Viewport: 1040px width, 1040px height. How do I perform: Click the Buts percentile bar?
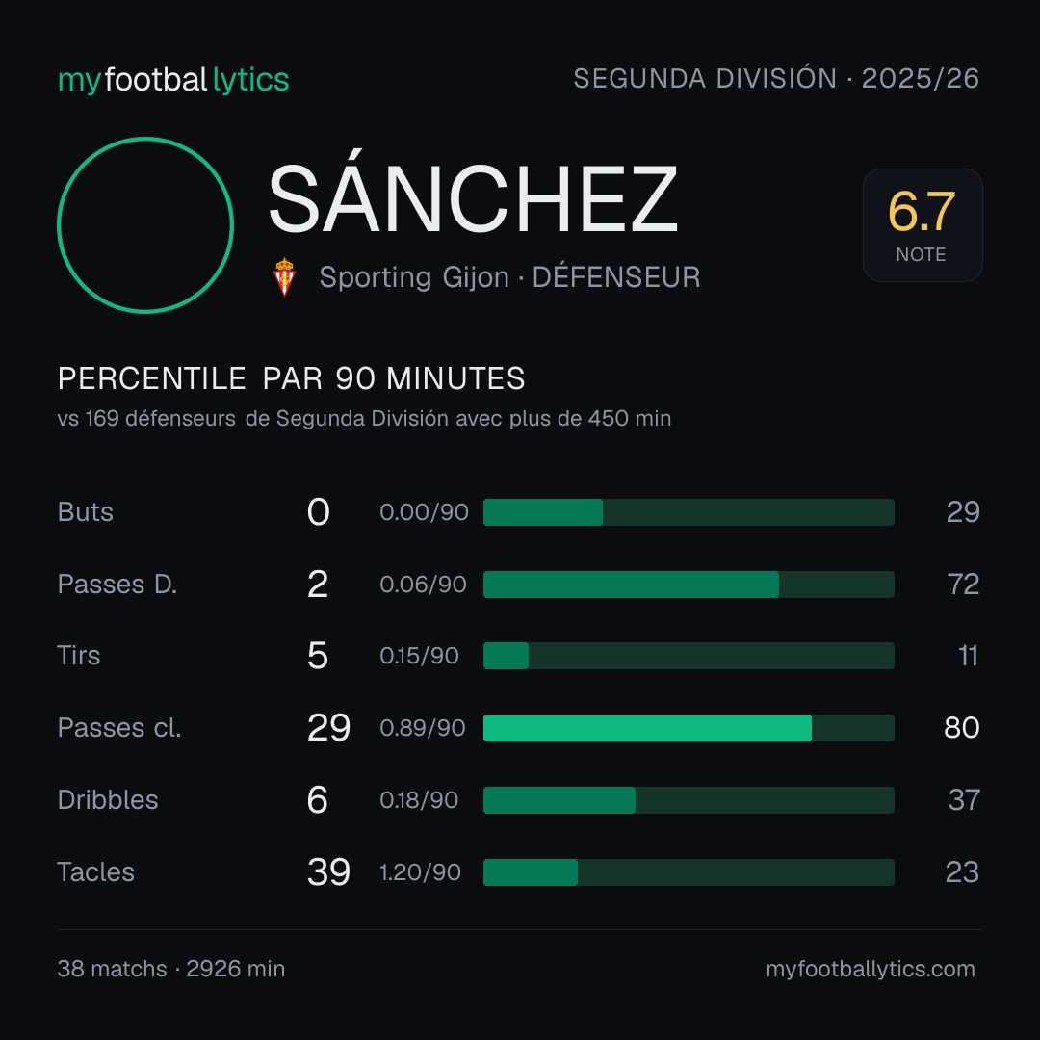pos(689,512)
